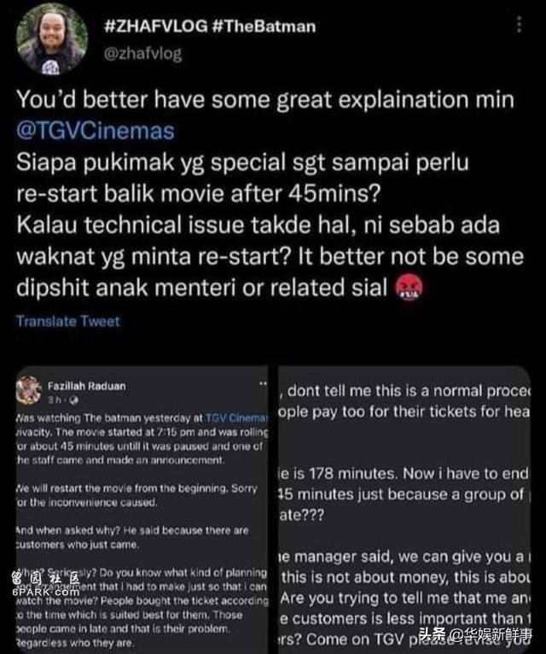Click the "We will restart the movie" paragraph
546x654 pixels.
coord(136,495)
